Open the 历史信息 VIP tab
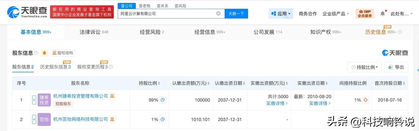Screen dimensions: 419x131 coord(381,32)
